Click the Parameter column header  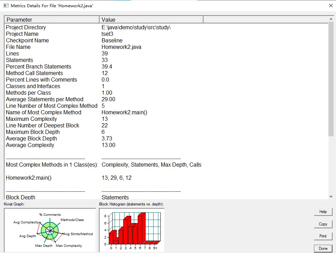[x=52, y=20]
